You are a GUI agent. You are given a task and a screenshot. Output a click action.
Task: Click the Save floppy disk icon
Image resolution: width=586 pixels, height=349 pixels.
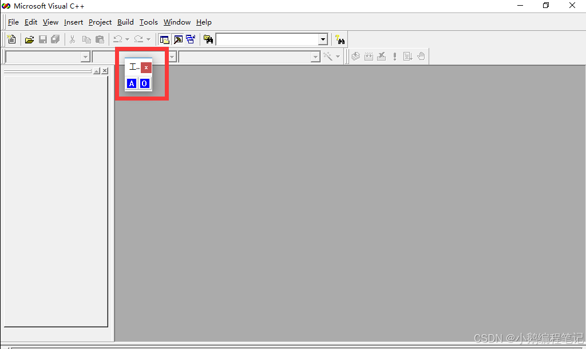(43, 39)
